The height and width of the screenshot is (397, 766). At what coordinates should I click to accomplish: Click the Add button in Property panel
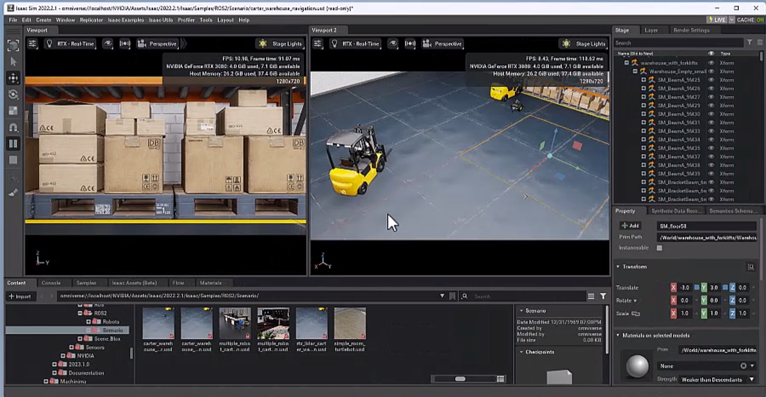[630, 226]
